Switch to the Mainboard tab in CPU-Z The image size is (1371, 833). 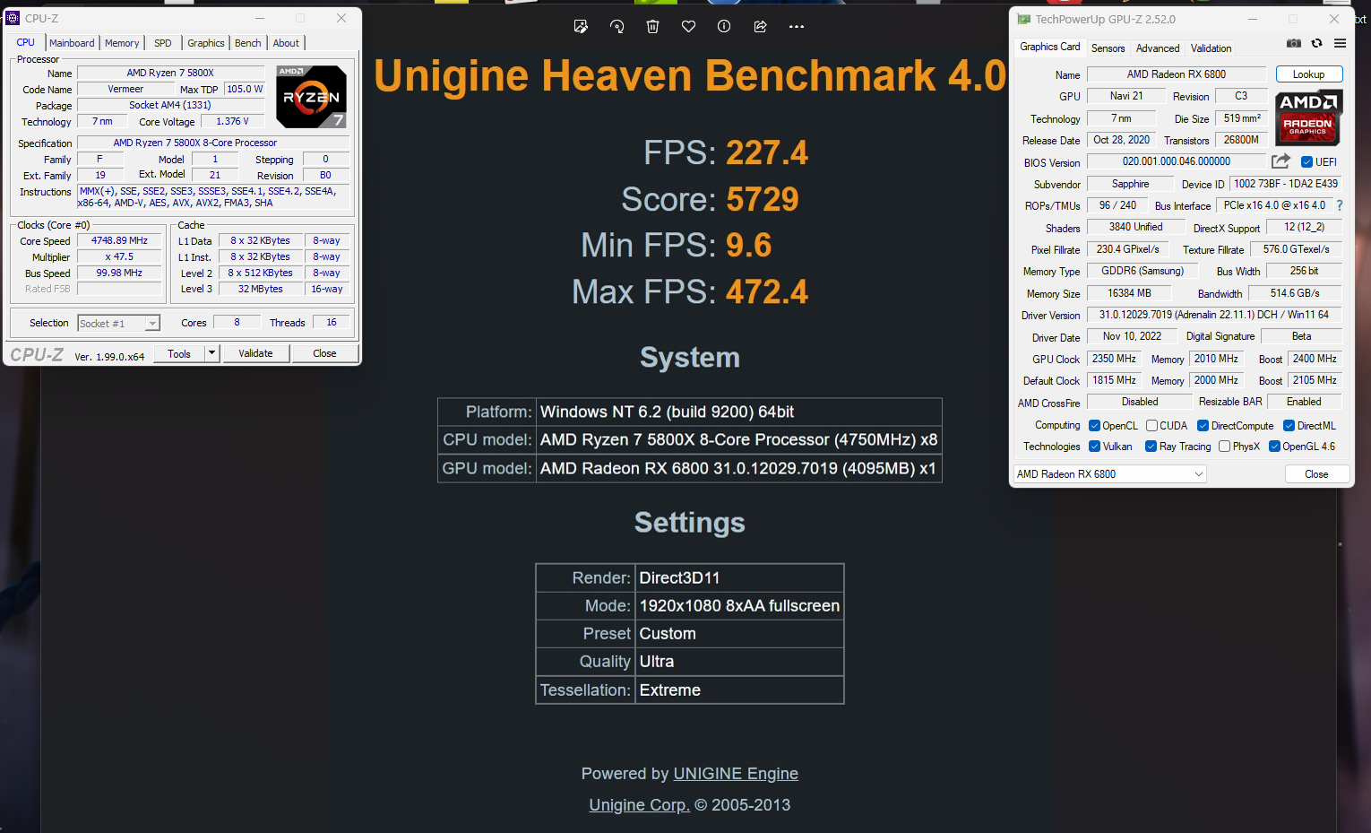point(72,43)
